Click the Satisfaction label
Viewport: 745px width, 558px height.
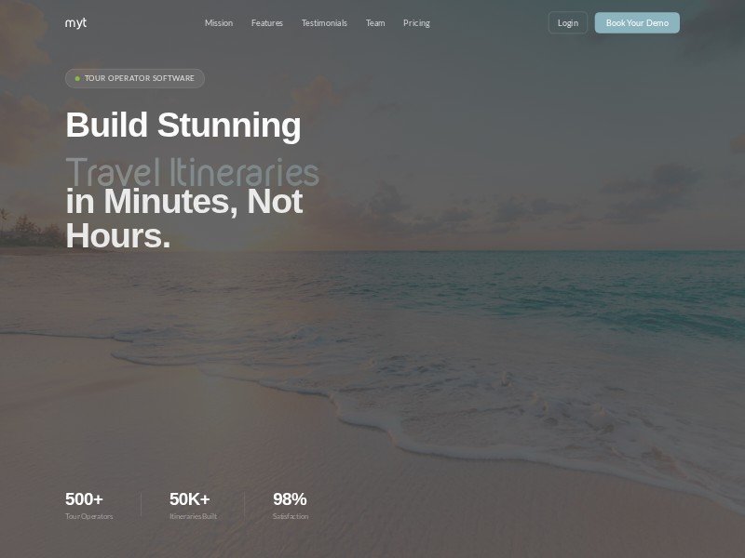(x=291, y=516)
